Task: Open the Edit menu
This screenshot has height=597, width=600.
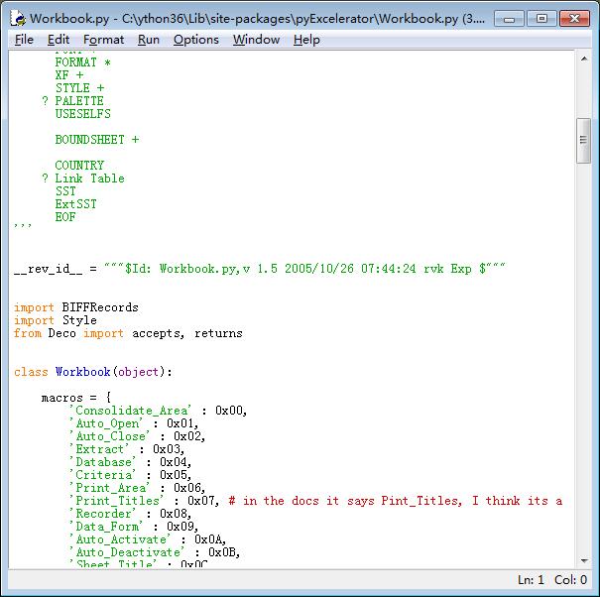Action: [59, 40]
